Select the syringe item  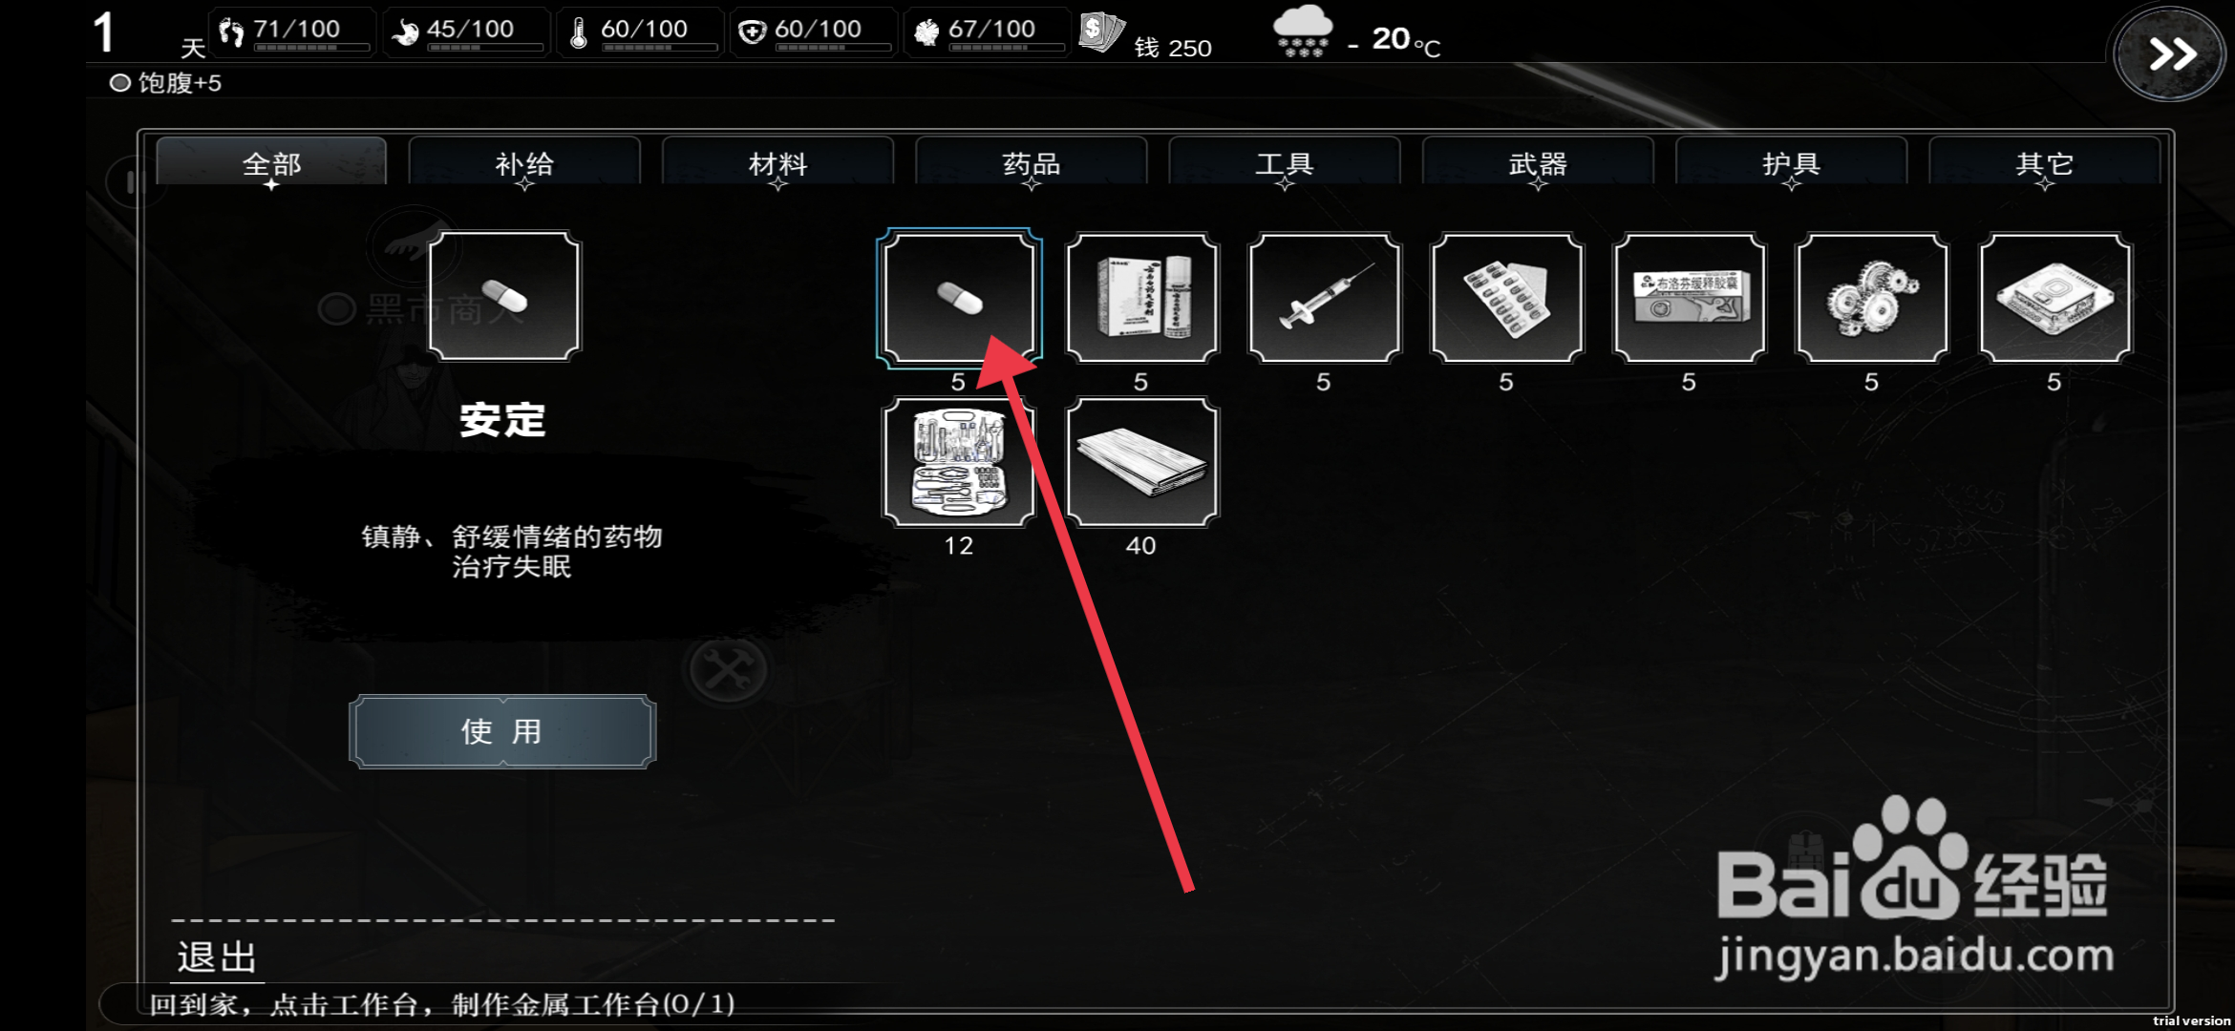(1324, 298)
